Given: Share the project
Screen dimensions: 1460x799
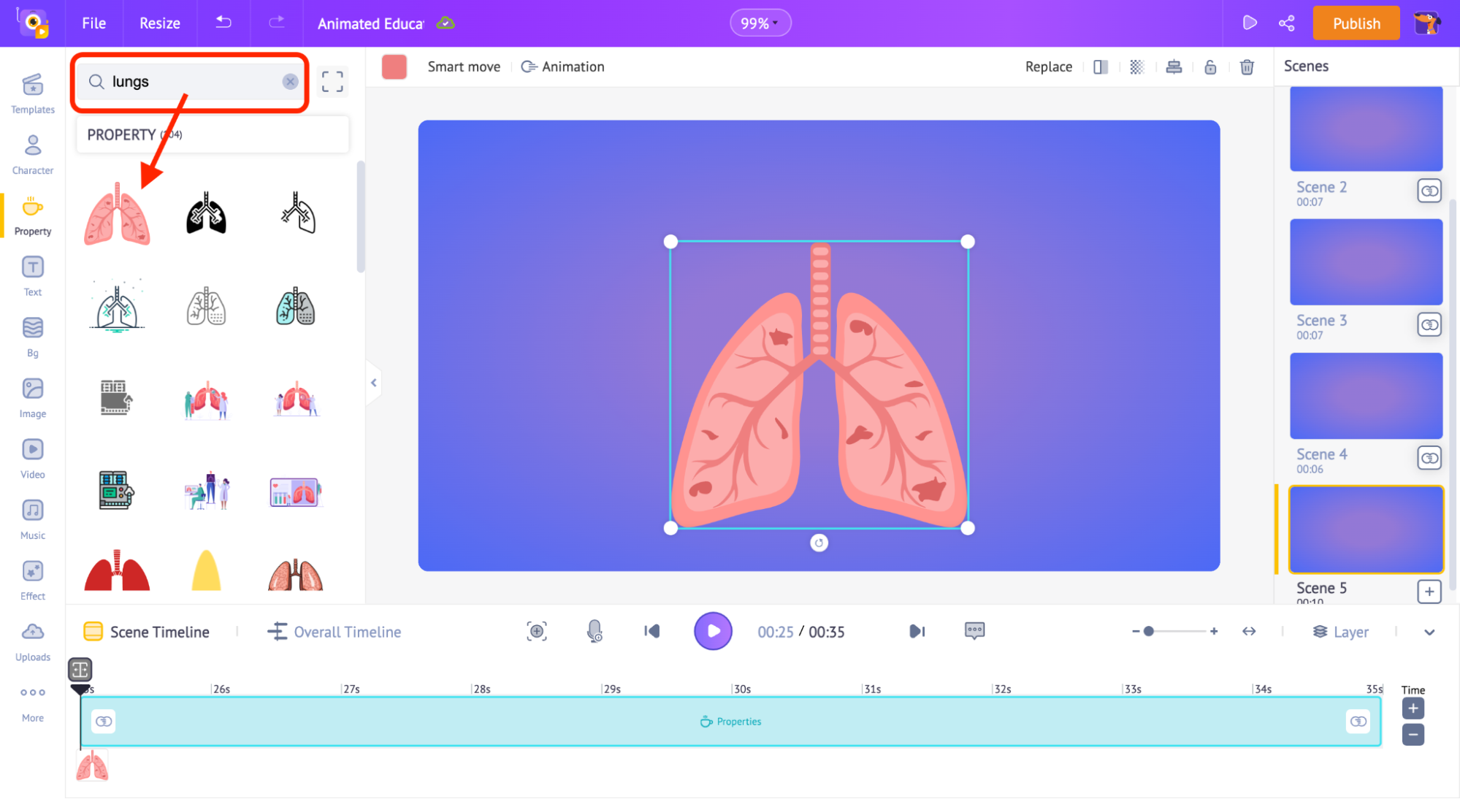Looking at the screenshot, I should click(x=1286, y=23).
